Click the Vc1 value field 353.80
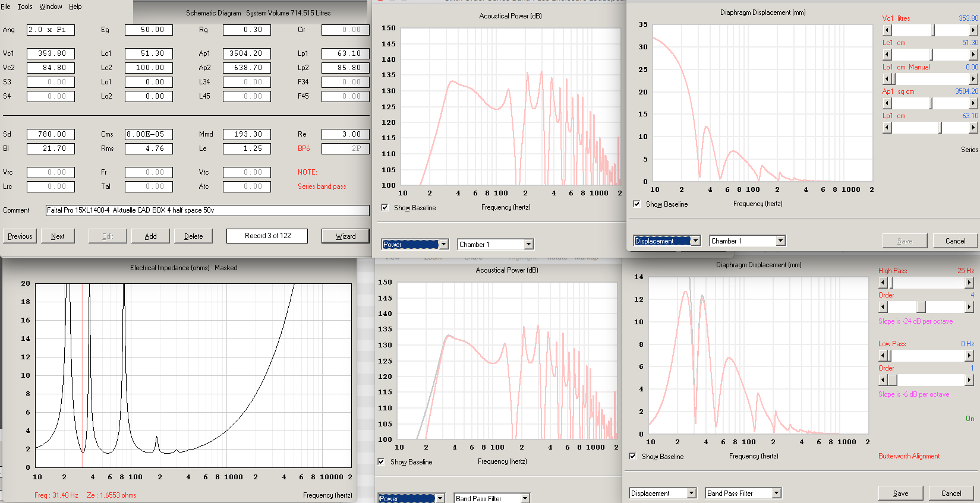Viewport: 980px width, 503px height. pyautogui.click(x=51, y=53)
